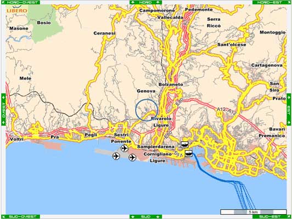Click the Voltri place label

pos(17,139)
